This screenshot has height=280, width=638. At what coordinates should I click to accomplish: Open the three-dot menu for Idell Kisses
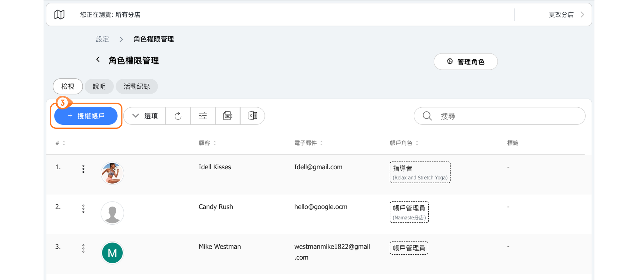(x=83, y=169)
